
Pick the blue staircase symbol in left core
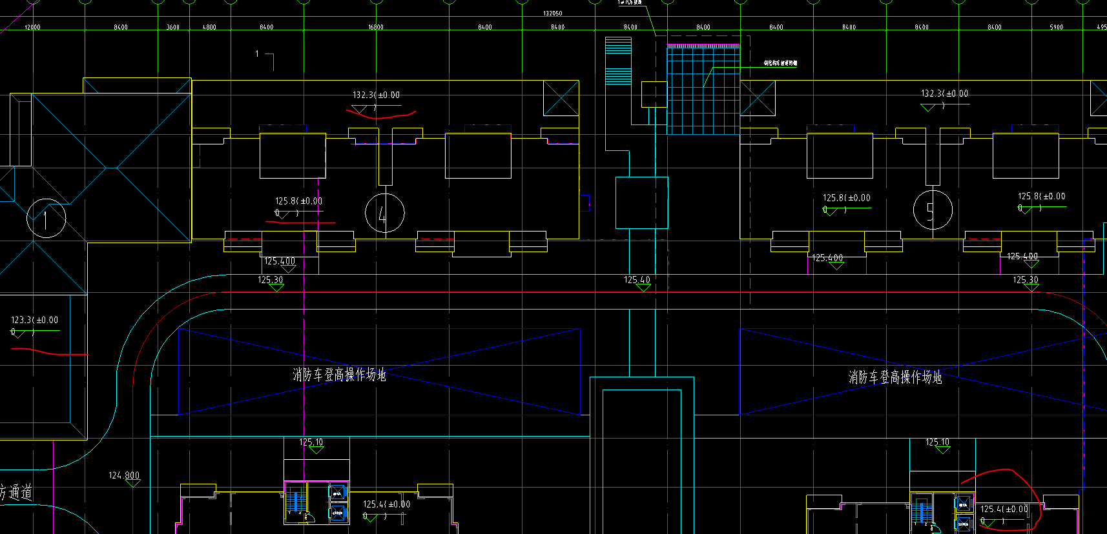(296, 501)
